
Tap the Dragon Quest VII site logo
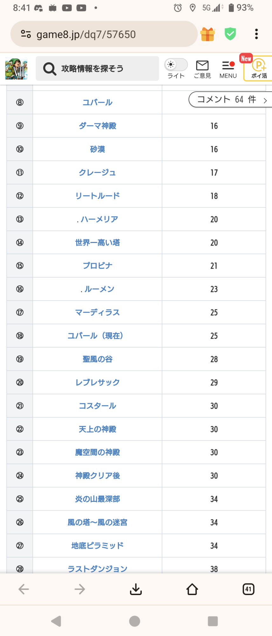click(16, 69)
